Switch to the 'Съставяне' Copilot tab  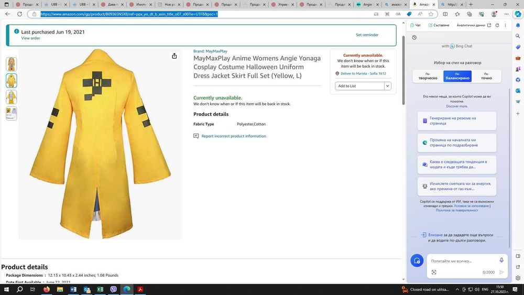coord(439,25)
